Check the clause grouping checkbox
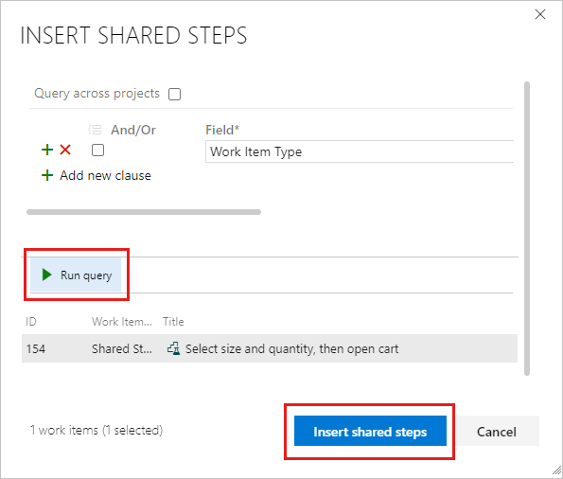563x479 pixels. point(97,150)
